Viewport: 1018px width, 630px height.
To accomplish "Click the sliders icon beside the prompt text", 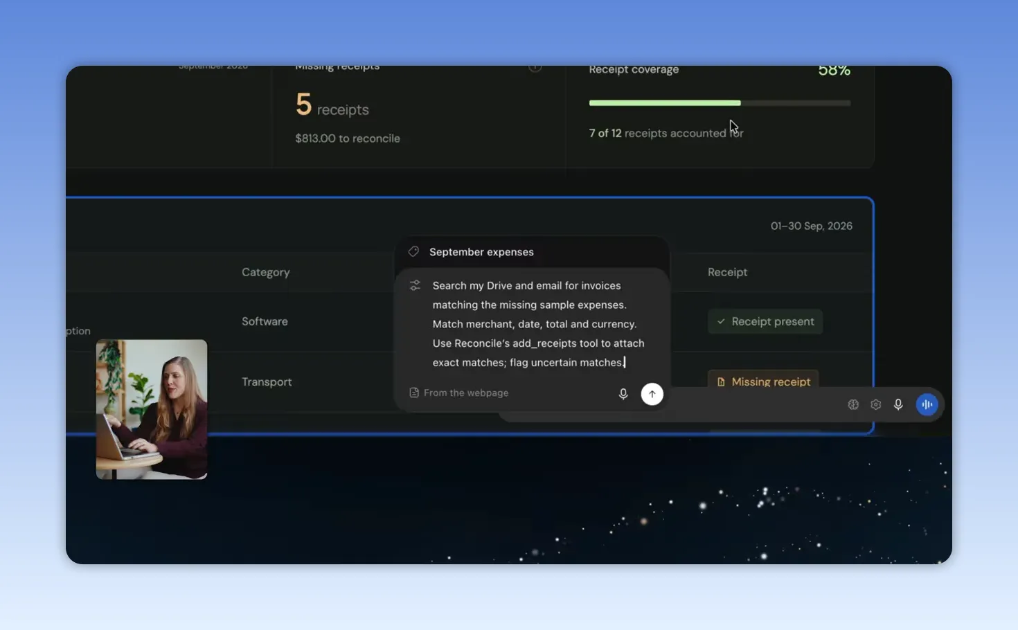I will 415,285.
